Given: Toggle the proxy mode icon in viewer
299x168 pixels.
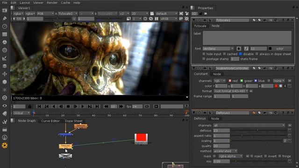Looking at the screenshot, I should click(x=129, y=19).
